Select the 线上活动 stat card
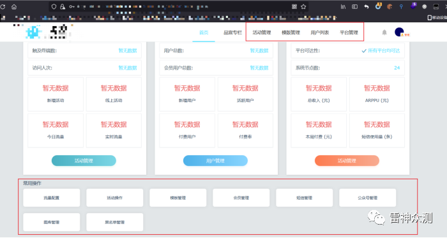The height and width of the screenshot is (238, 447). coord(114,94)
